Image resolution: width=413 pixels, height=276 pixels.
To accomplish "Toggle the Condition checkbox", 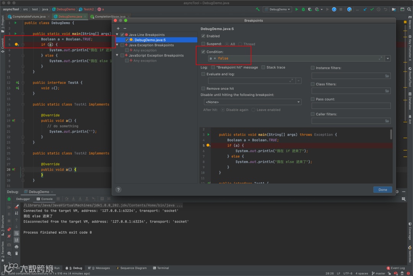I will [x=203, y=52].
